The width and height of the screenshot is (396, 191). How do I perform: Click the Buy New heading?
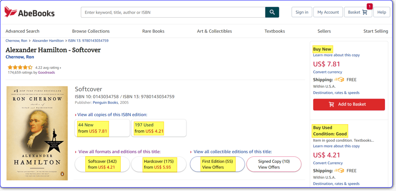coord(322,49)
